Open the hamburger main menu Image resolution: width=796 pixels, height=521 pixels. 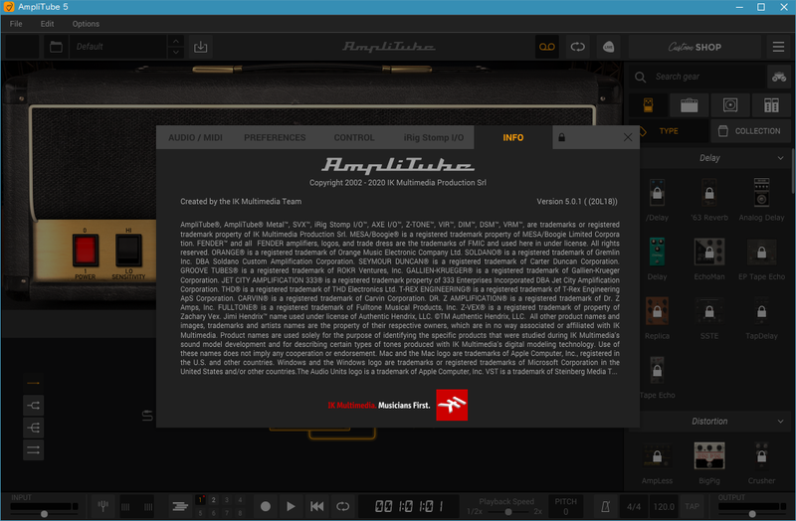point(778,47)
